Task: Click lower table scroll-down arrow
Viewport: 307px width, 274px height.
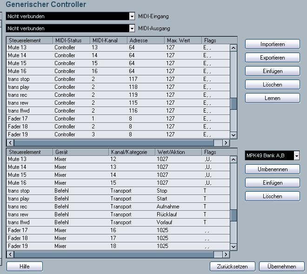Action: click(x=234, y=247)
